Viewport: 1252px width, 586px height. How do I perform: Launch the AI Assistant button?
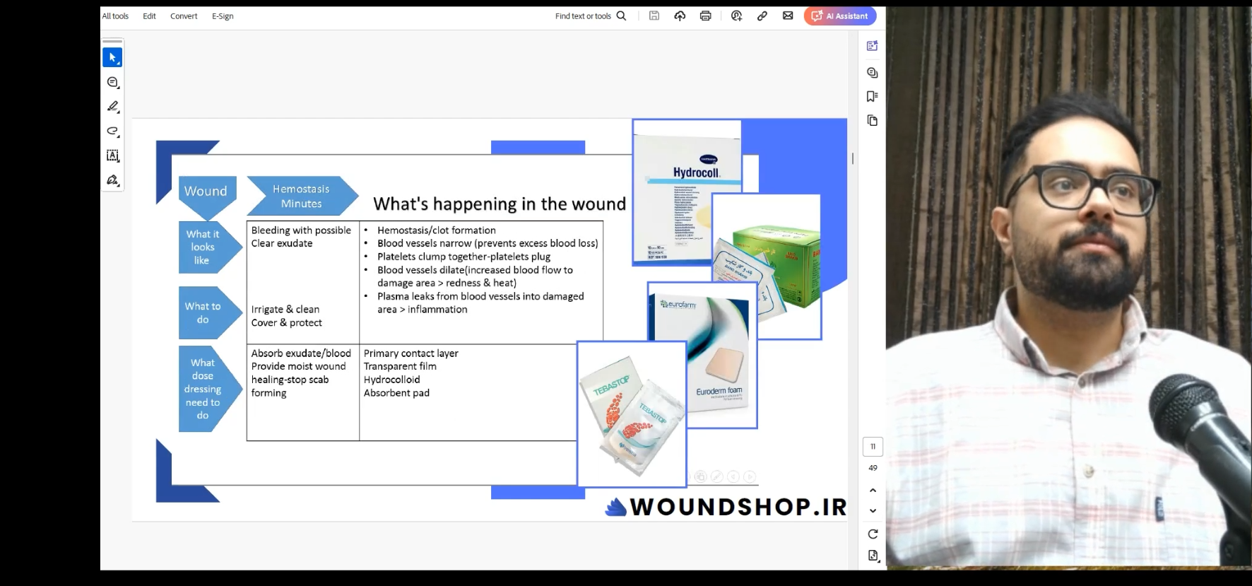pos(839,16)
